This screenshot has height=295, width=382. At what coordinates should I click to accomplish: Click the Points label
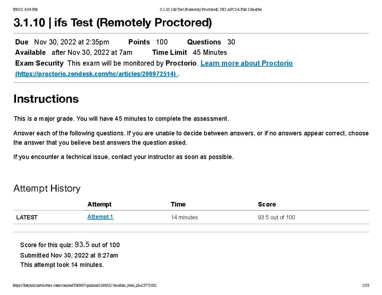(x=139, y=42)
